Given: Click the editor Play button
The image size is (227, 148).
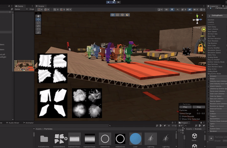Looking at the screenshot, I should coord(108,2).
